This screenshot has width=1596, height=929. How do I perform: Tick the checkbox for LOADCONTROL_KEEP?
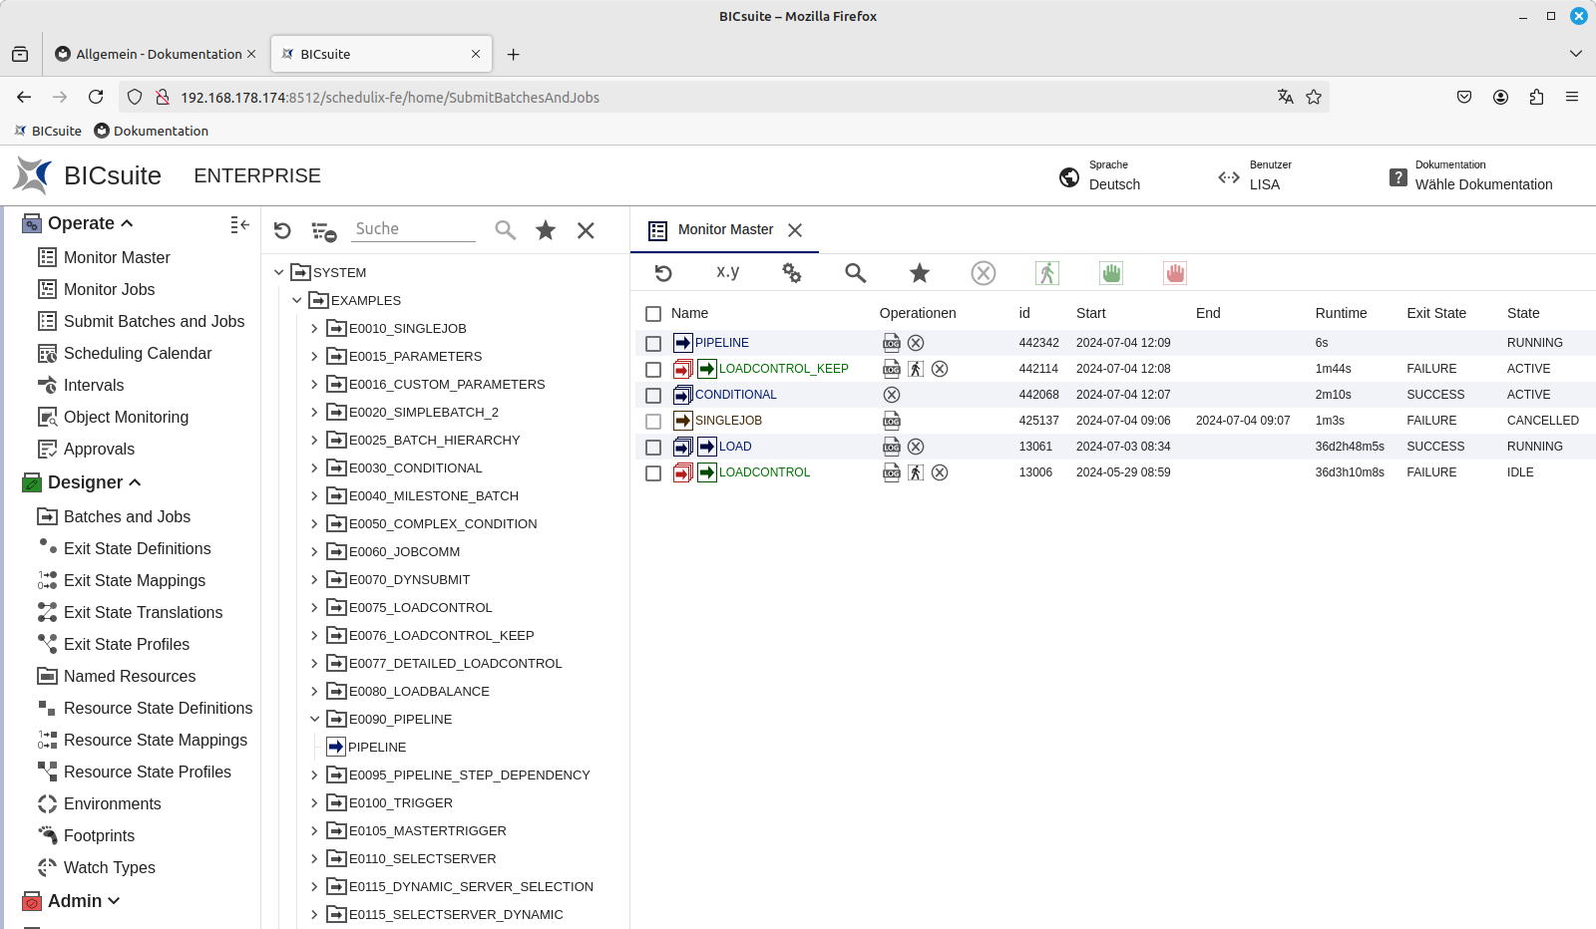[653, 369]
